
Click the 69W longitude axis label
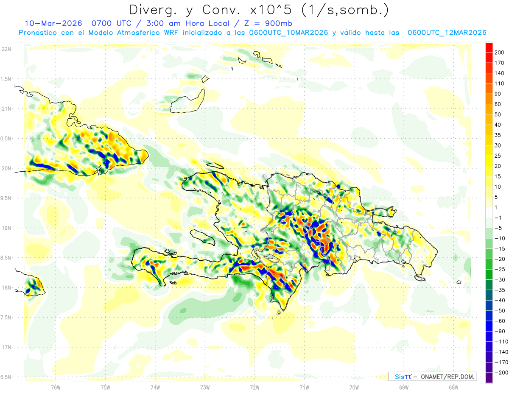403,387
